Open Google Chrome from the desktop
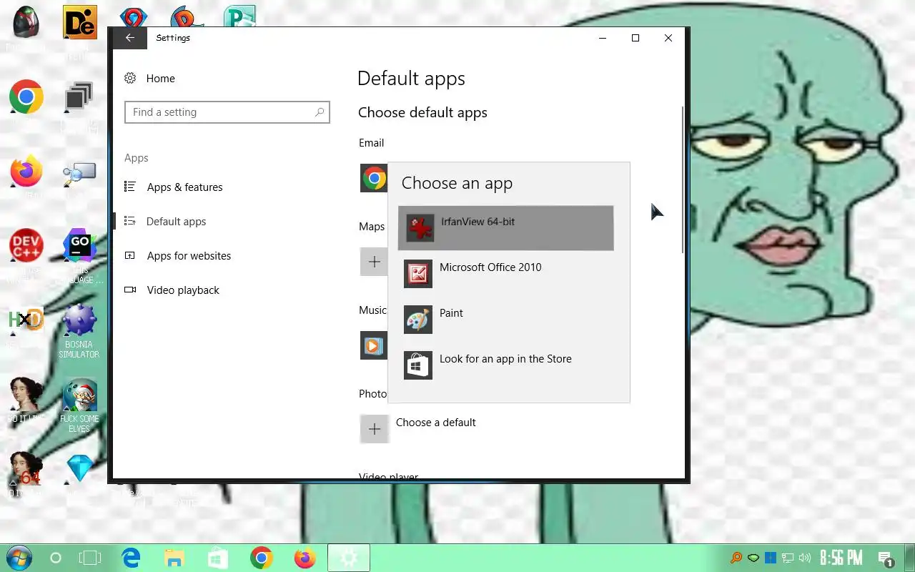 coord(26,97)
